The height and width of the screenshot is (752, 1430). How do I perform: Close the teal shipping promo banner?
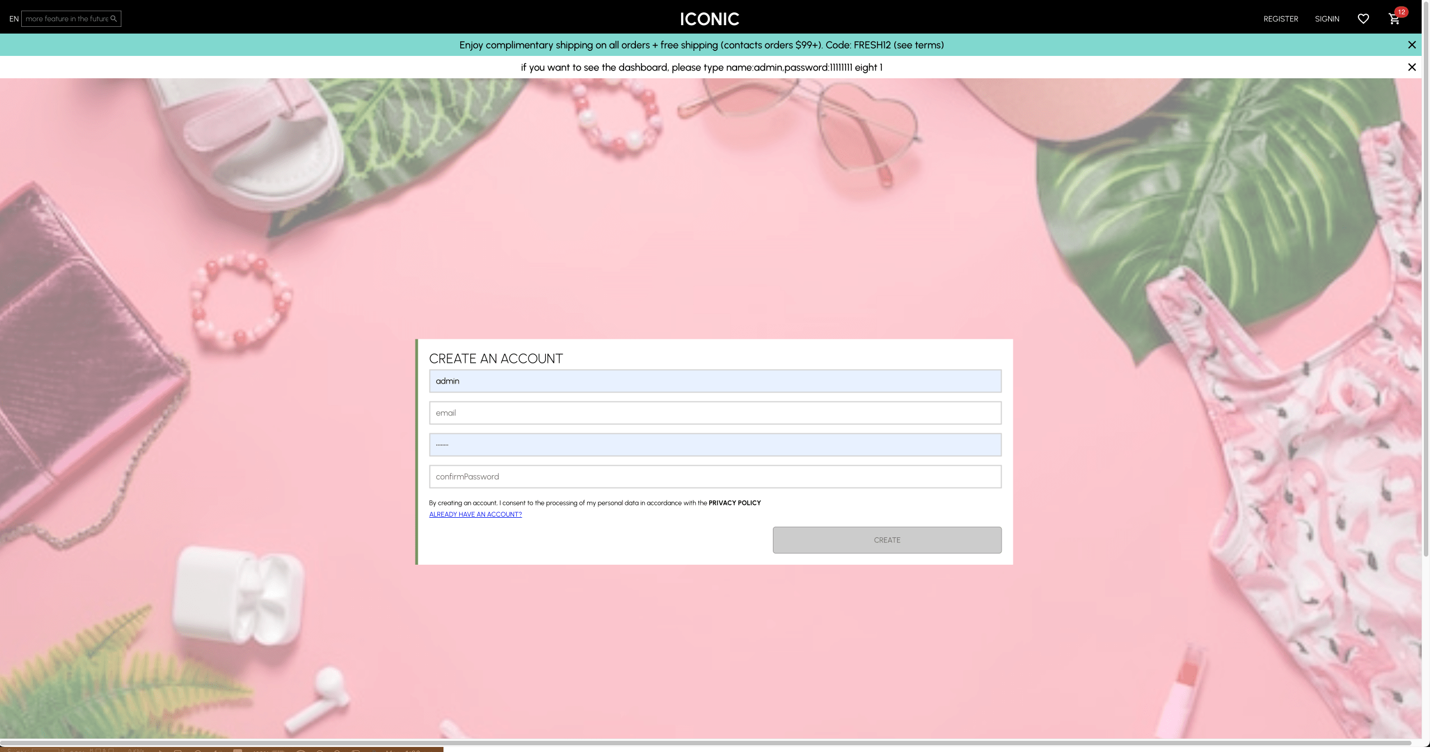[x=1412, y=45]
